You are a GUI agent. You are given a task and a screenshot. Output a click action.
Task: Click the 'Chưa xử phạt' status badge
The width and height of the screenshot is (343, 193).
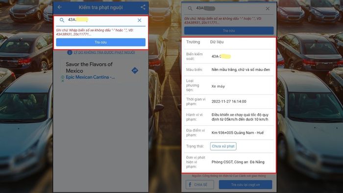click(223, 146)
